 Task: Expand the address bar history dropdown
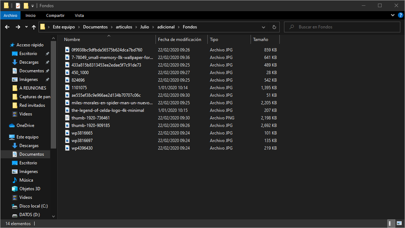click(x=264, y=27)
